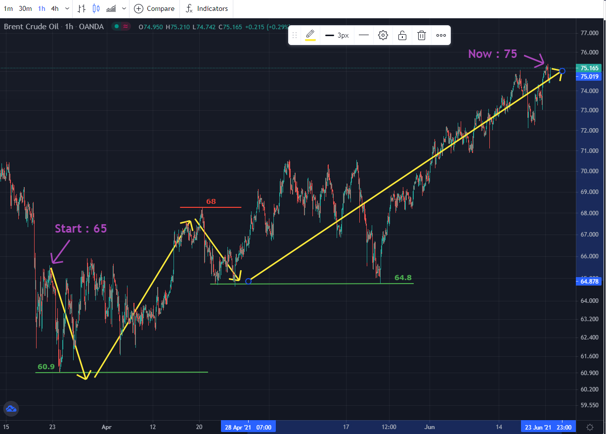The height and width of the screenshot is (434, 606).
Task: Open the line style dropdown
Action: (x=364, y=35)
